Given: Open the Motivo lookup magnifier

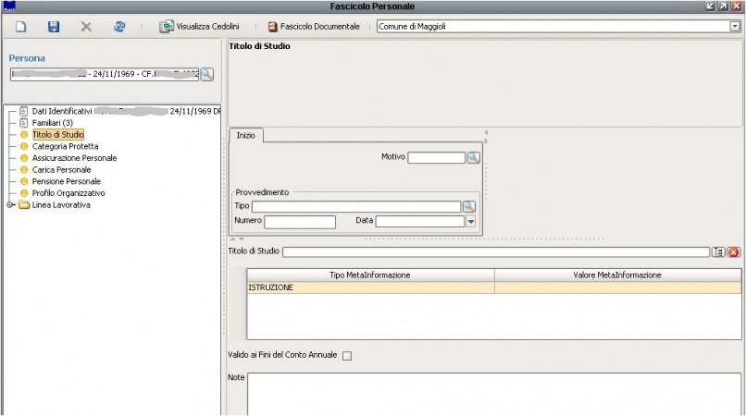Looking at the screenshot, I should tap(473, 157).
